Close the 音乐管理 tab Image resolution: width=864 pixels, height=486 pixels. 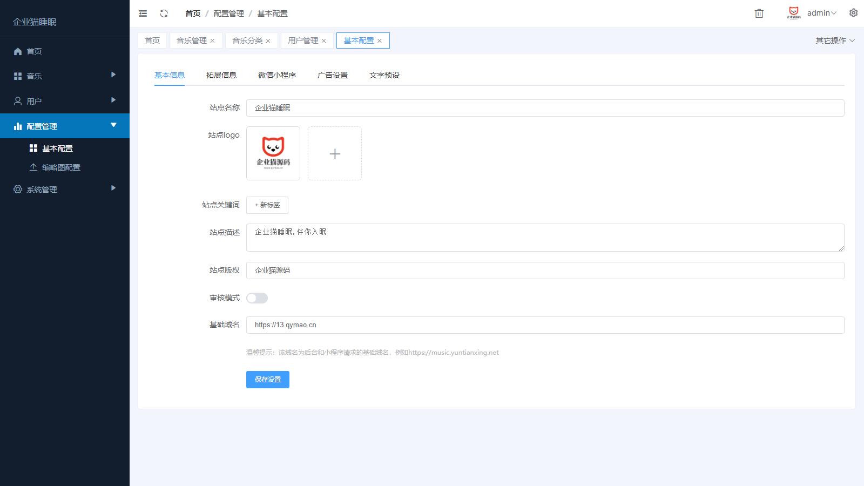click(213, 41)
